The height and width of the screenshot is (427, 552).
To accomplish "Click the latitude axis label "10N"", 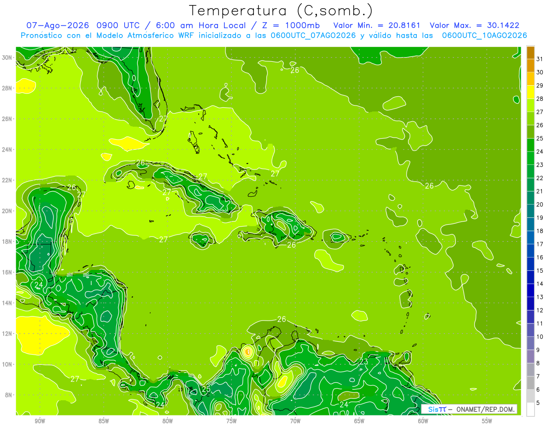I will click(8, 364).
